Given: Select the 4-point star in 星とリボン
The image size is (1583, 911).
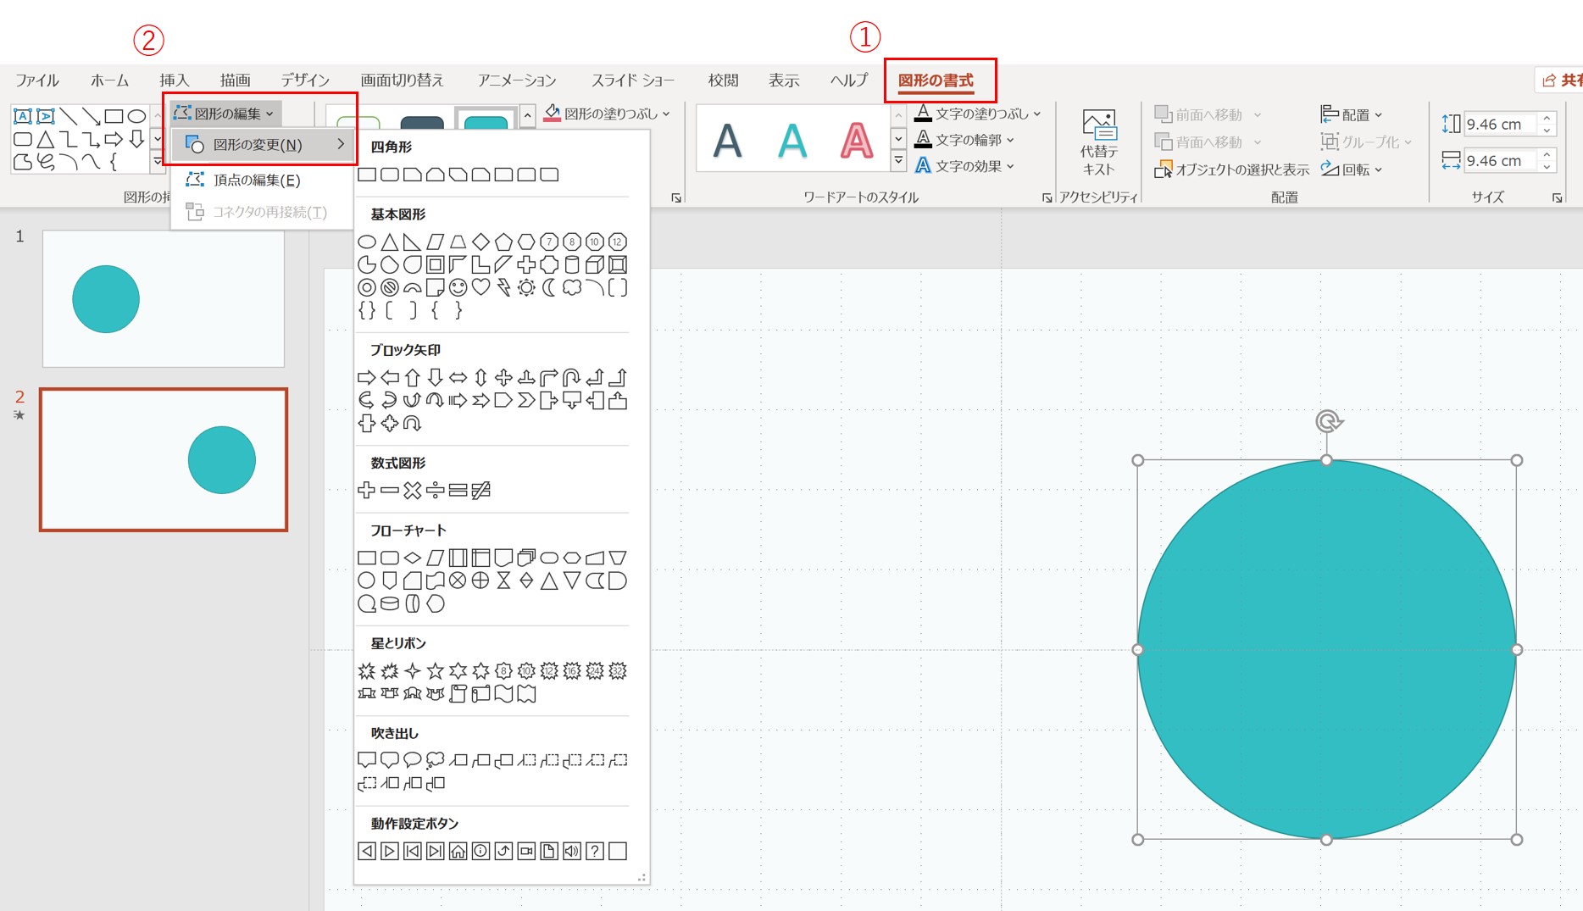Looking at the screenshot, I should [x=412, y=671].
